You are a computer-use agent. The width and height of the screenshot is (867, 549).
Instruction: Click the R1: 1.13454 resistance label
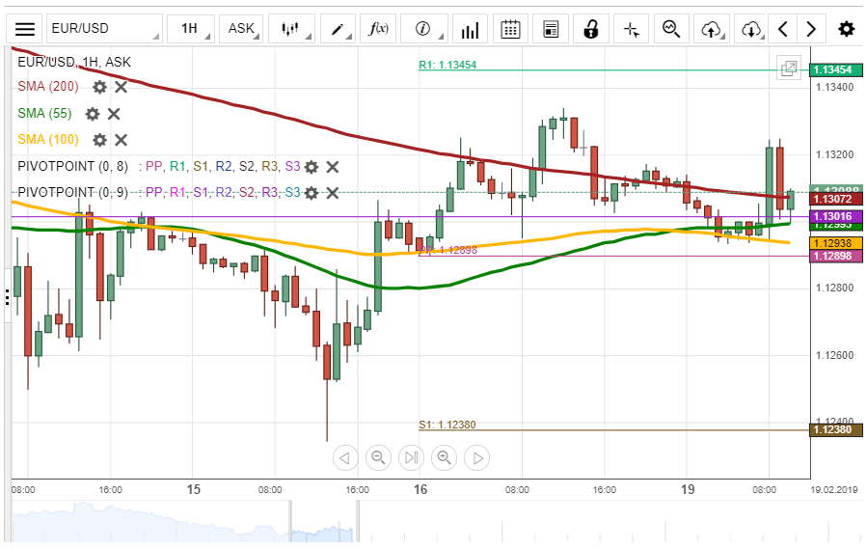click(447, 65)
